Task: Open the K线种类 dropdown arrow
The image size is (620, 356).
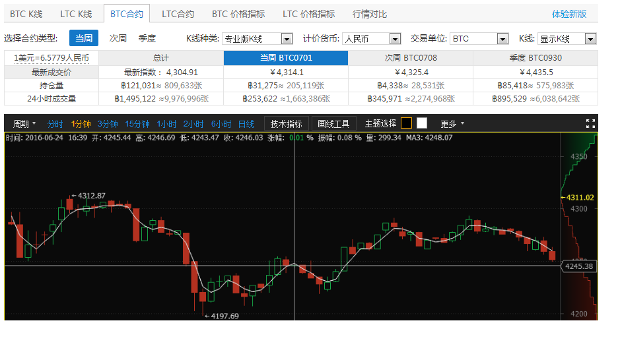Action: pyautogui.click(x=287, y=39)
